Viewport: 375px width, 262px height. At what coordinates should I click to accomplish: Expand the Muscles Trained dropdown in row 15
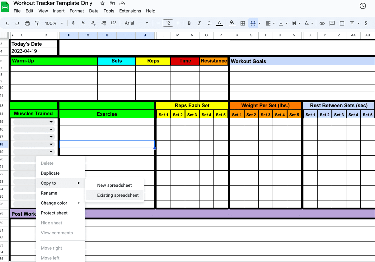51,122
